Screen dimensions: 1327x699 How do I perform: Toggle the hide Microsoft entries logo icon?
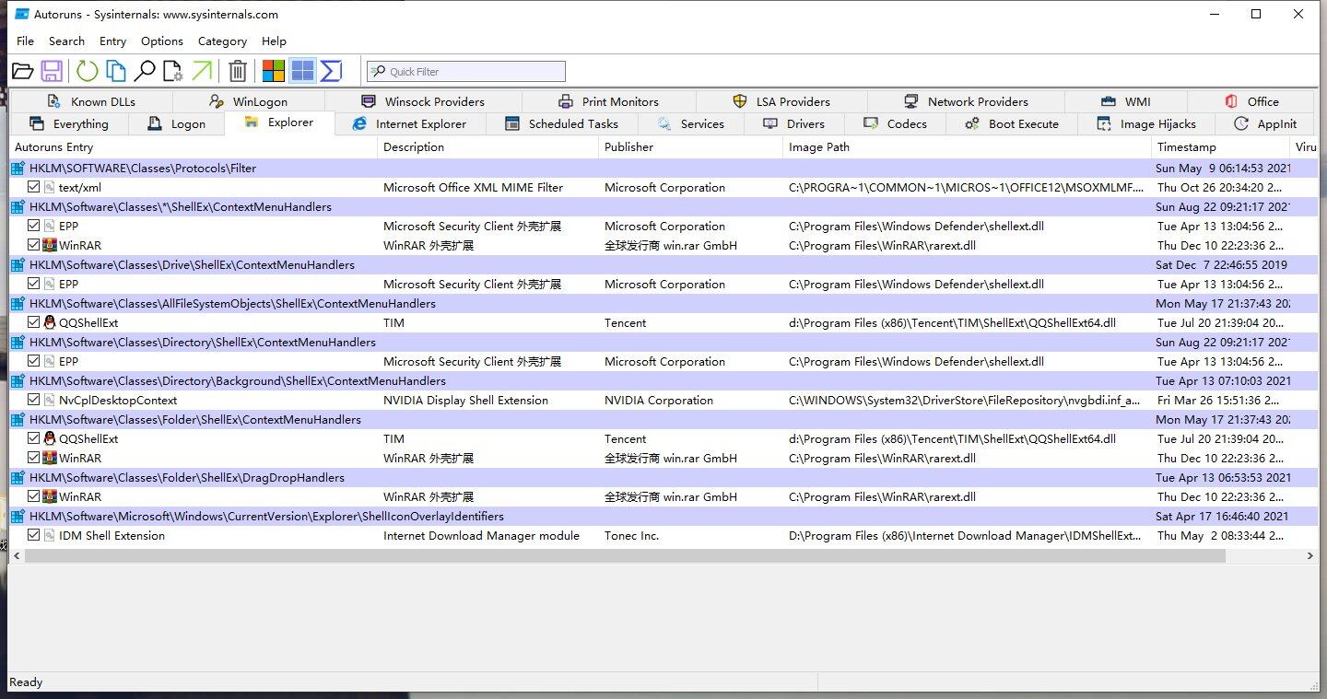[x=274, y=71]
